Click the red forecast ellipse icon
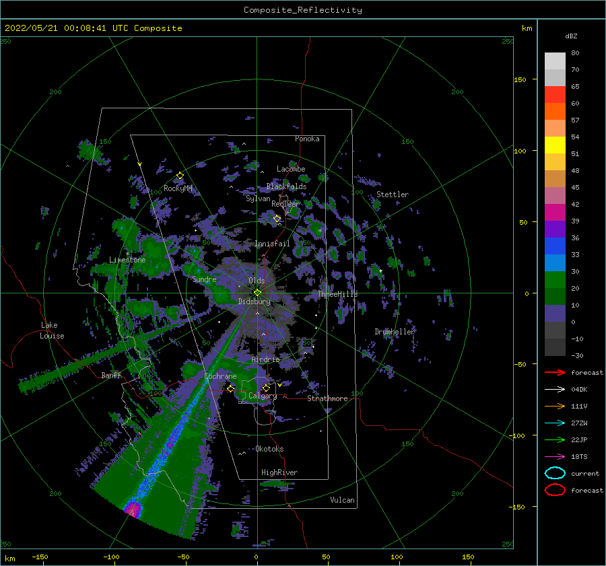 [x=555, y=490]
